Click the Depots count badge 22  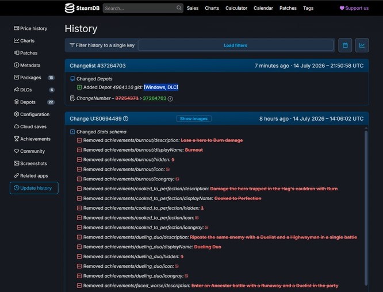(51, 102)
